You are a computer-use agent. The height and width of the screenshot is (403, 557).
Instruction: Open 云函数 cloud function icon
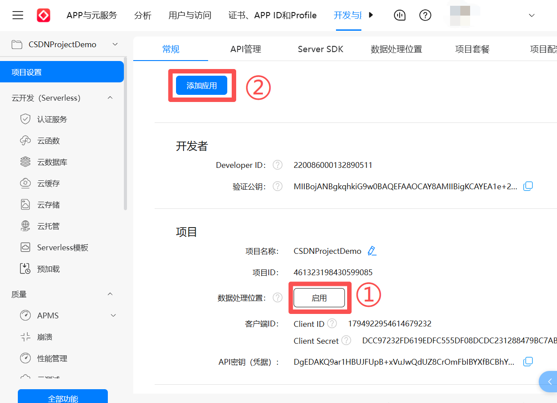coord(25,141)
